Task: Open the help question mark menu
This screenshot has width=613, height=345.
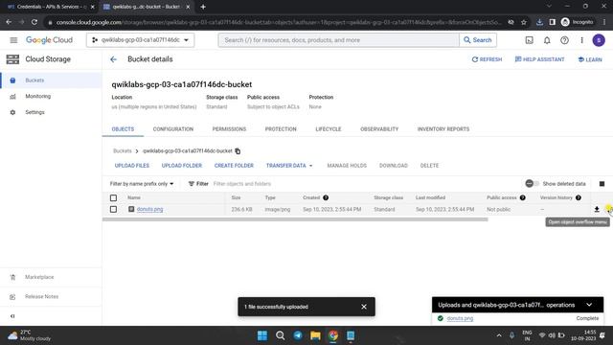Action: pos(564,40)
